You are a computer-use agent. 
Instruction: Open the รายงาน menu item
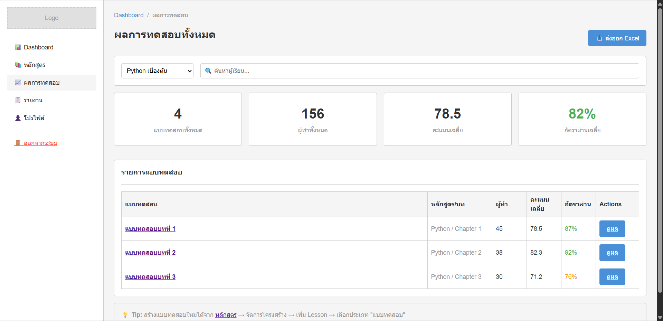(33, 100)
